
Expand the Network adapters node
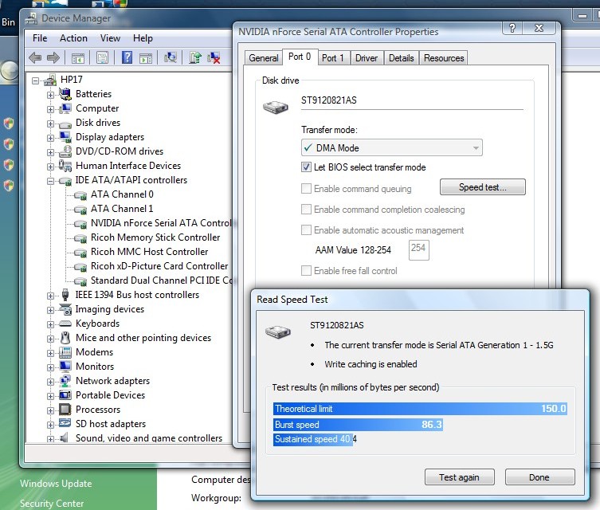pyautogui.click(x=50, y=382)
